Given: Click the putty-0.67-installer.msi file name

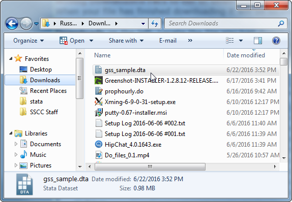Looking at the screenshot, I should click(136, 113).
